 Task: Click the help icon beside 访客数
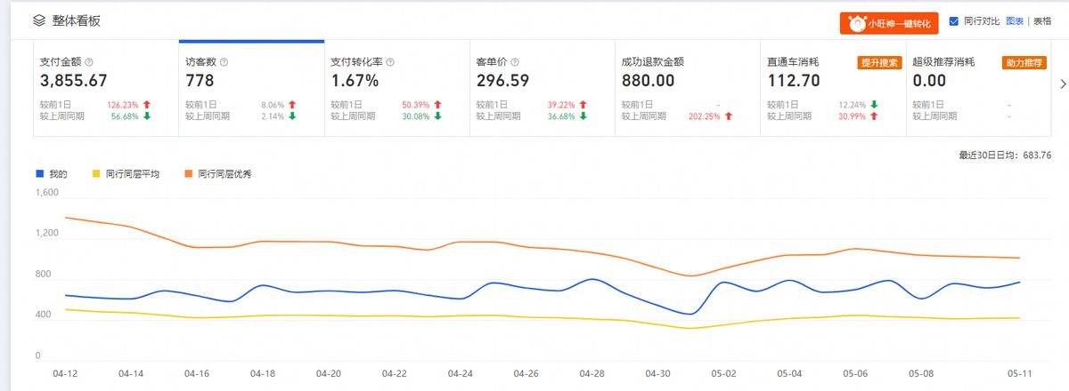coord(224,62)
